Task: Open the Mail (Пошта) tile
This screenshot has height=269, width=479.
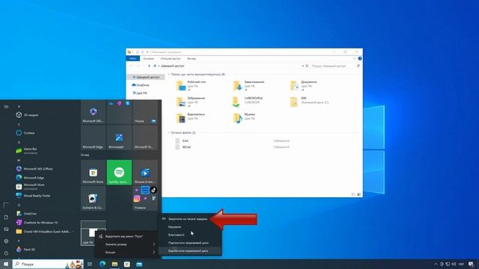Action: pyautogui.click(x=145, y=112)
